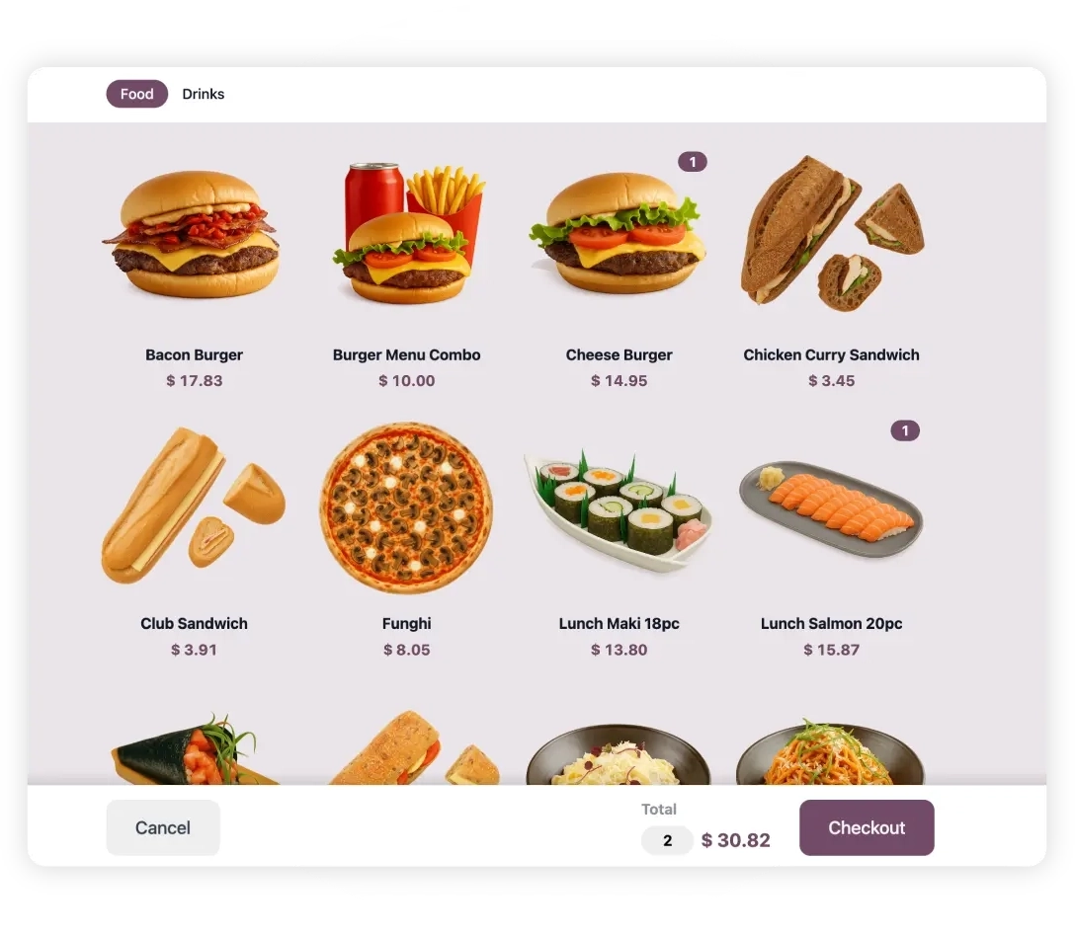Click the item count 2 pill
The height and width of the screenshot is (934, 1075).
coord(667,841)
